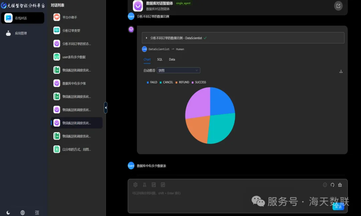The height and width of the screenshot is (216, 361).
Task: Click the broom clear-history icon in chat input
Action: coord(340,185)
